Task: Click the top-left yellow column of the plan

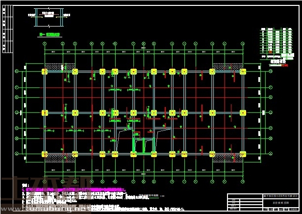Action: tap(45, 72)
